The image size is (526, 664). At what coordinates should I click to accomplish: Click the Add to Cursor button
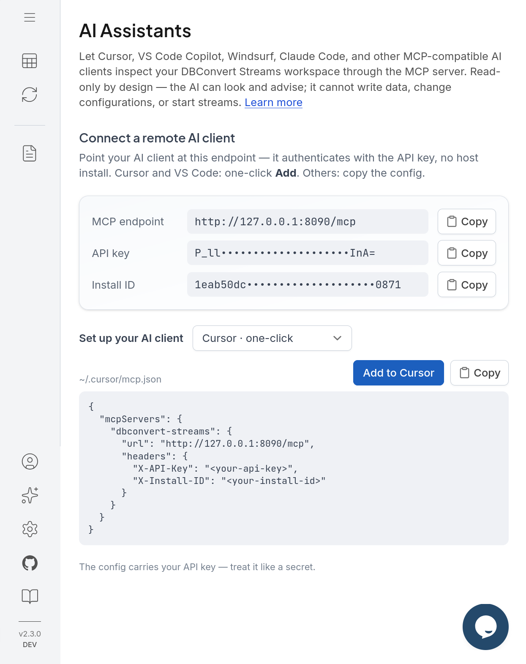398,373
